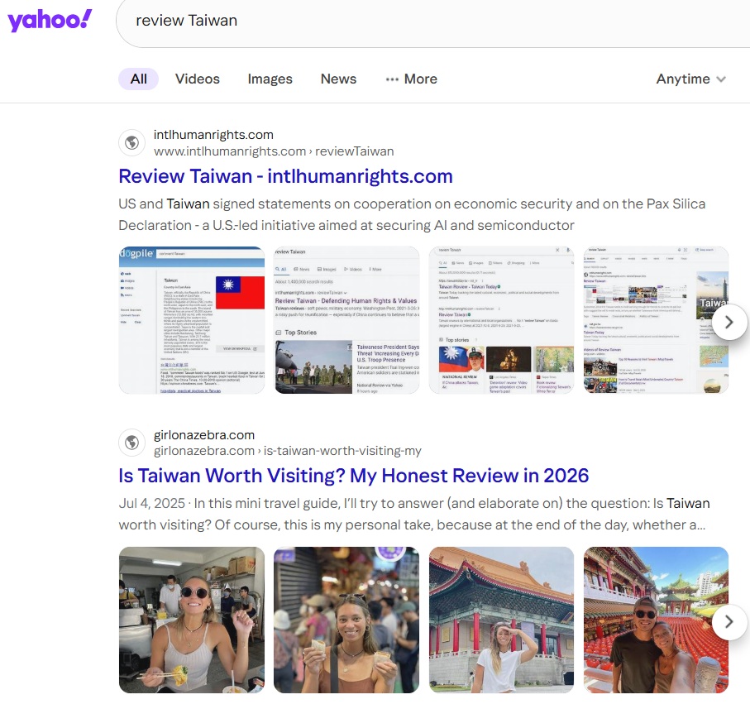Switch to the Videos tab
Viewport: 750px width, 704px height.
[198, 79]
